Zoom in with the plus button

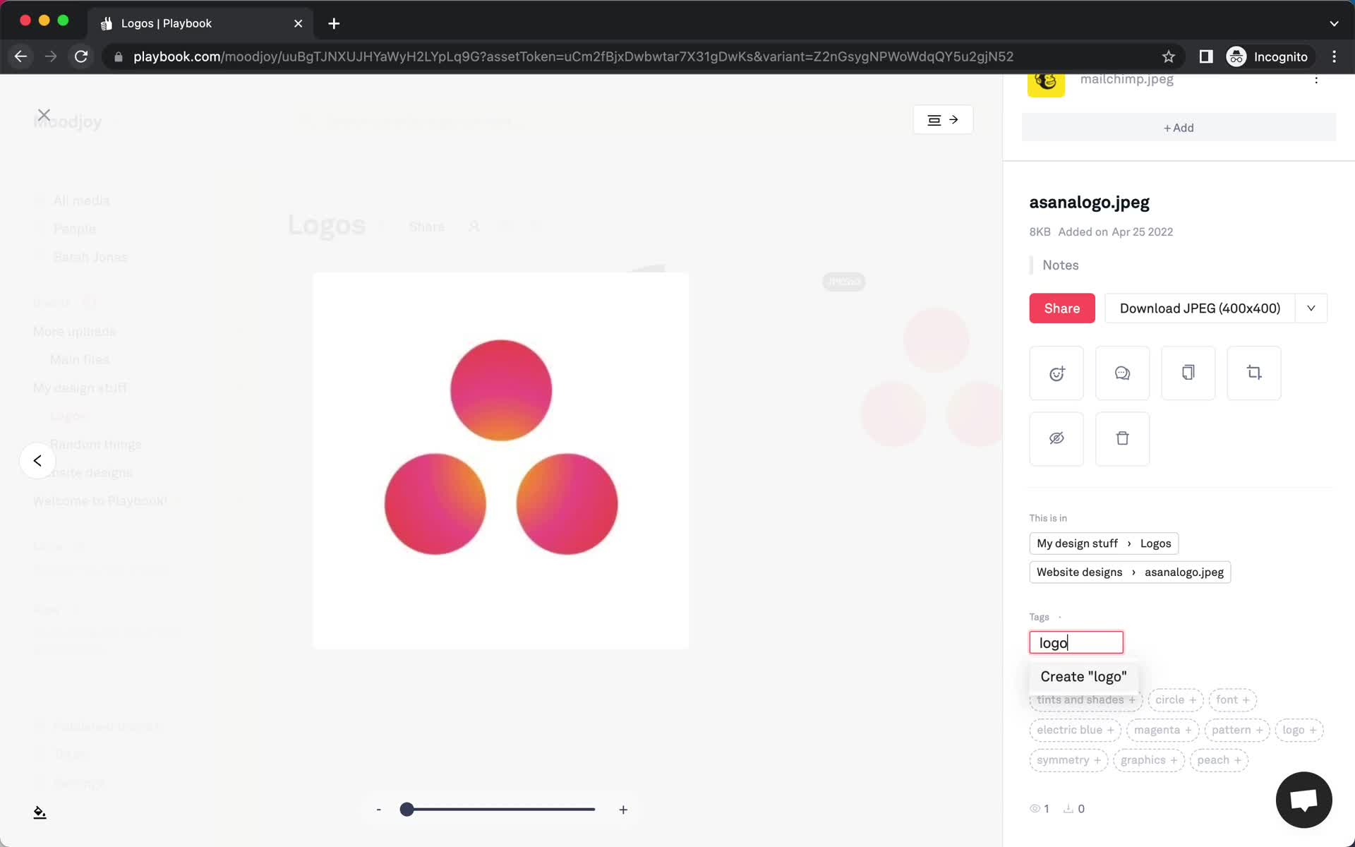coord(623,810)
